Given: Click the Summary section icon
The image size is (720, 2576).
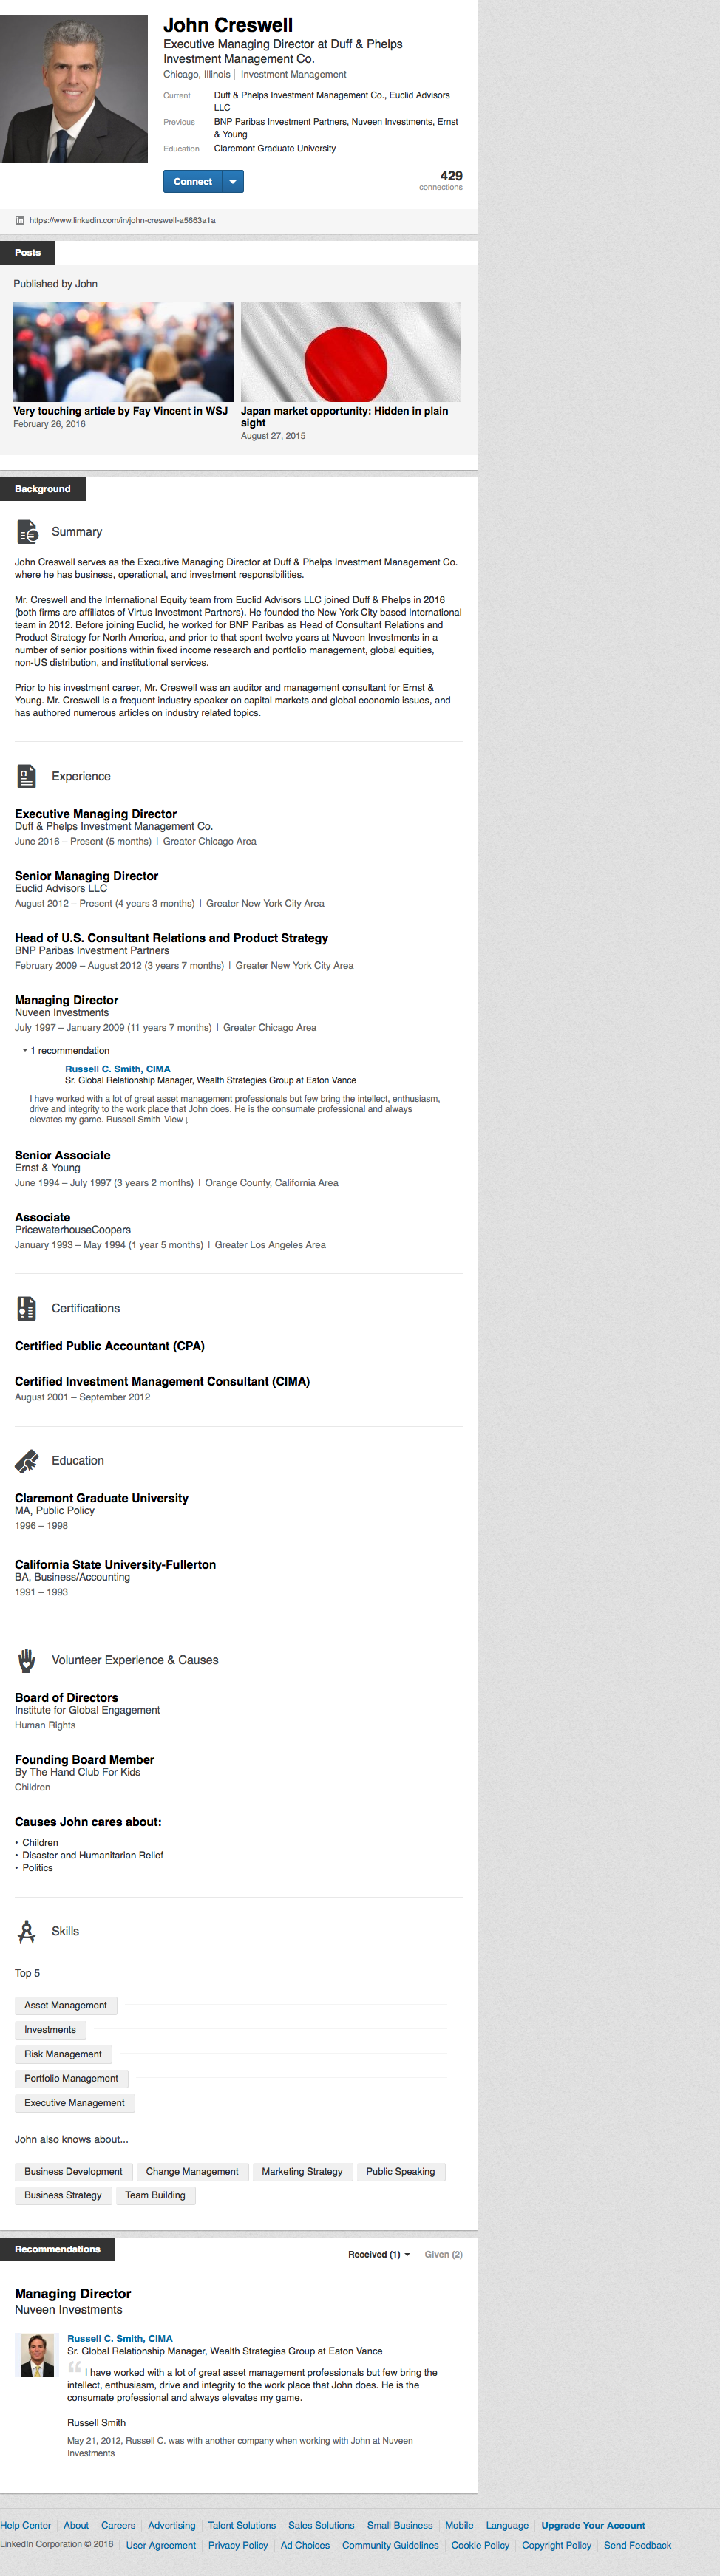Looking at the screenshot, I should pyautogui.click(x=27, y=532).
